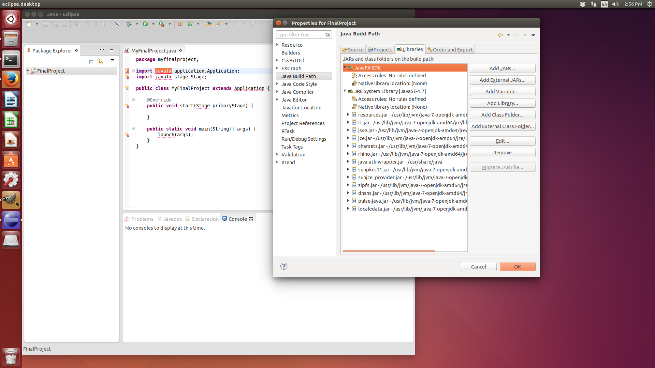This screenshot has width=655, height=368.
Task: Click Cancel in the Properties dialog
Action: pos(478,266)
